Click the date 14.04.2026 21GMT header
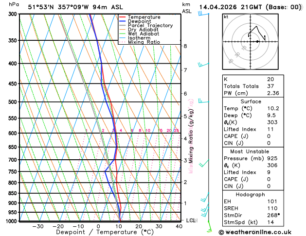The height and width of the screenshot is (236, 306). [230, 7]
